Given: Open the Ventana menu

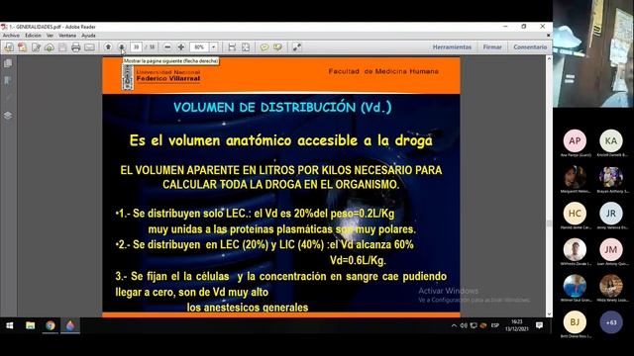Looking at the screenshot, I should 67,36.
